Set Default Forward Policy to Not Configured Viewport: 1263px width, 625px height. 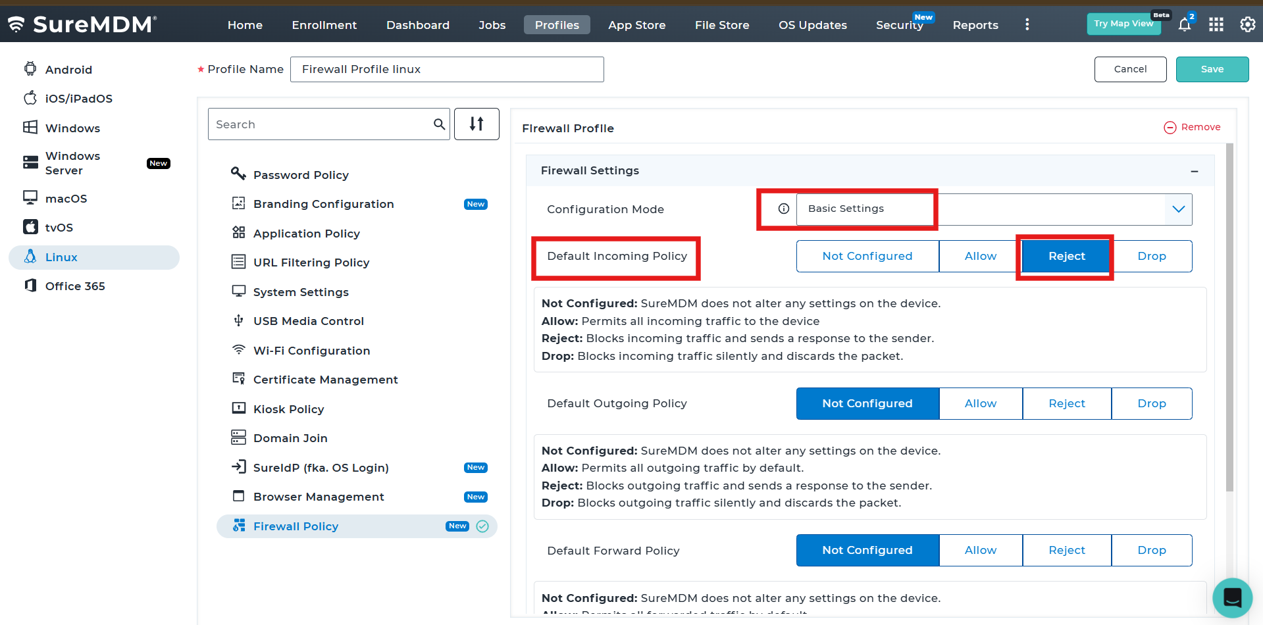[x=867, y=550]
